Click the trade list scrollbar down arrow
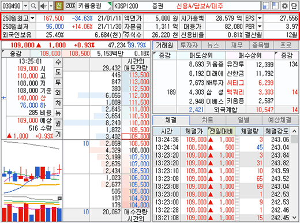Screen dimensions: 300x223 [294, 218]
